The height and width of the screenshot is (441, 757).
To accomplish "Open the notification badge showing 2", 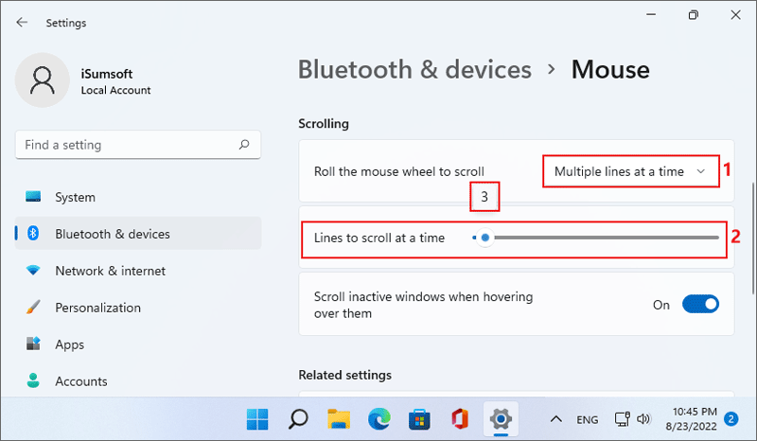I will (731, 419).
